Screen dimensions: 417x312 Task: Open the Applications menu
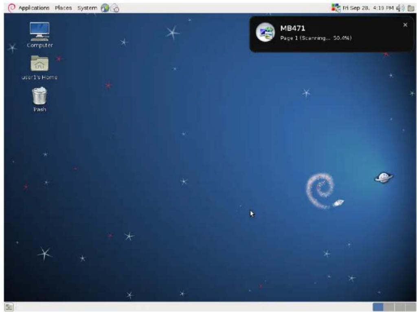[x=34, y=8]
